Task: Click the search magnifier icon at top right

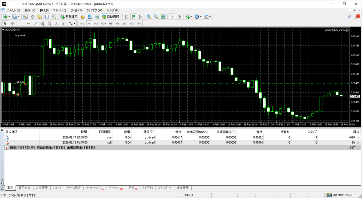Action: click(x=350, y=17)
